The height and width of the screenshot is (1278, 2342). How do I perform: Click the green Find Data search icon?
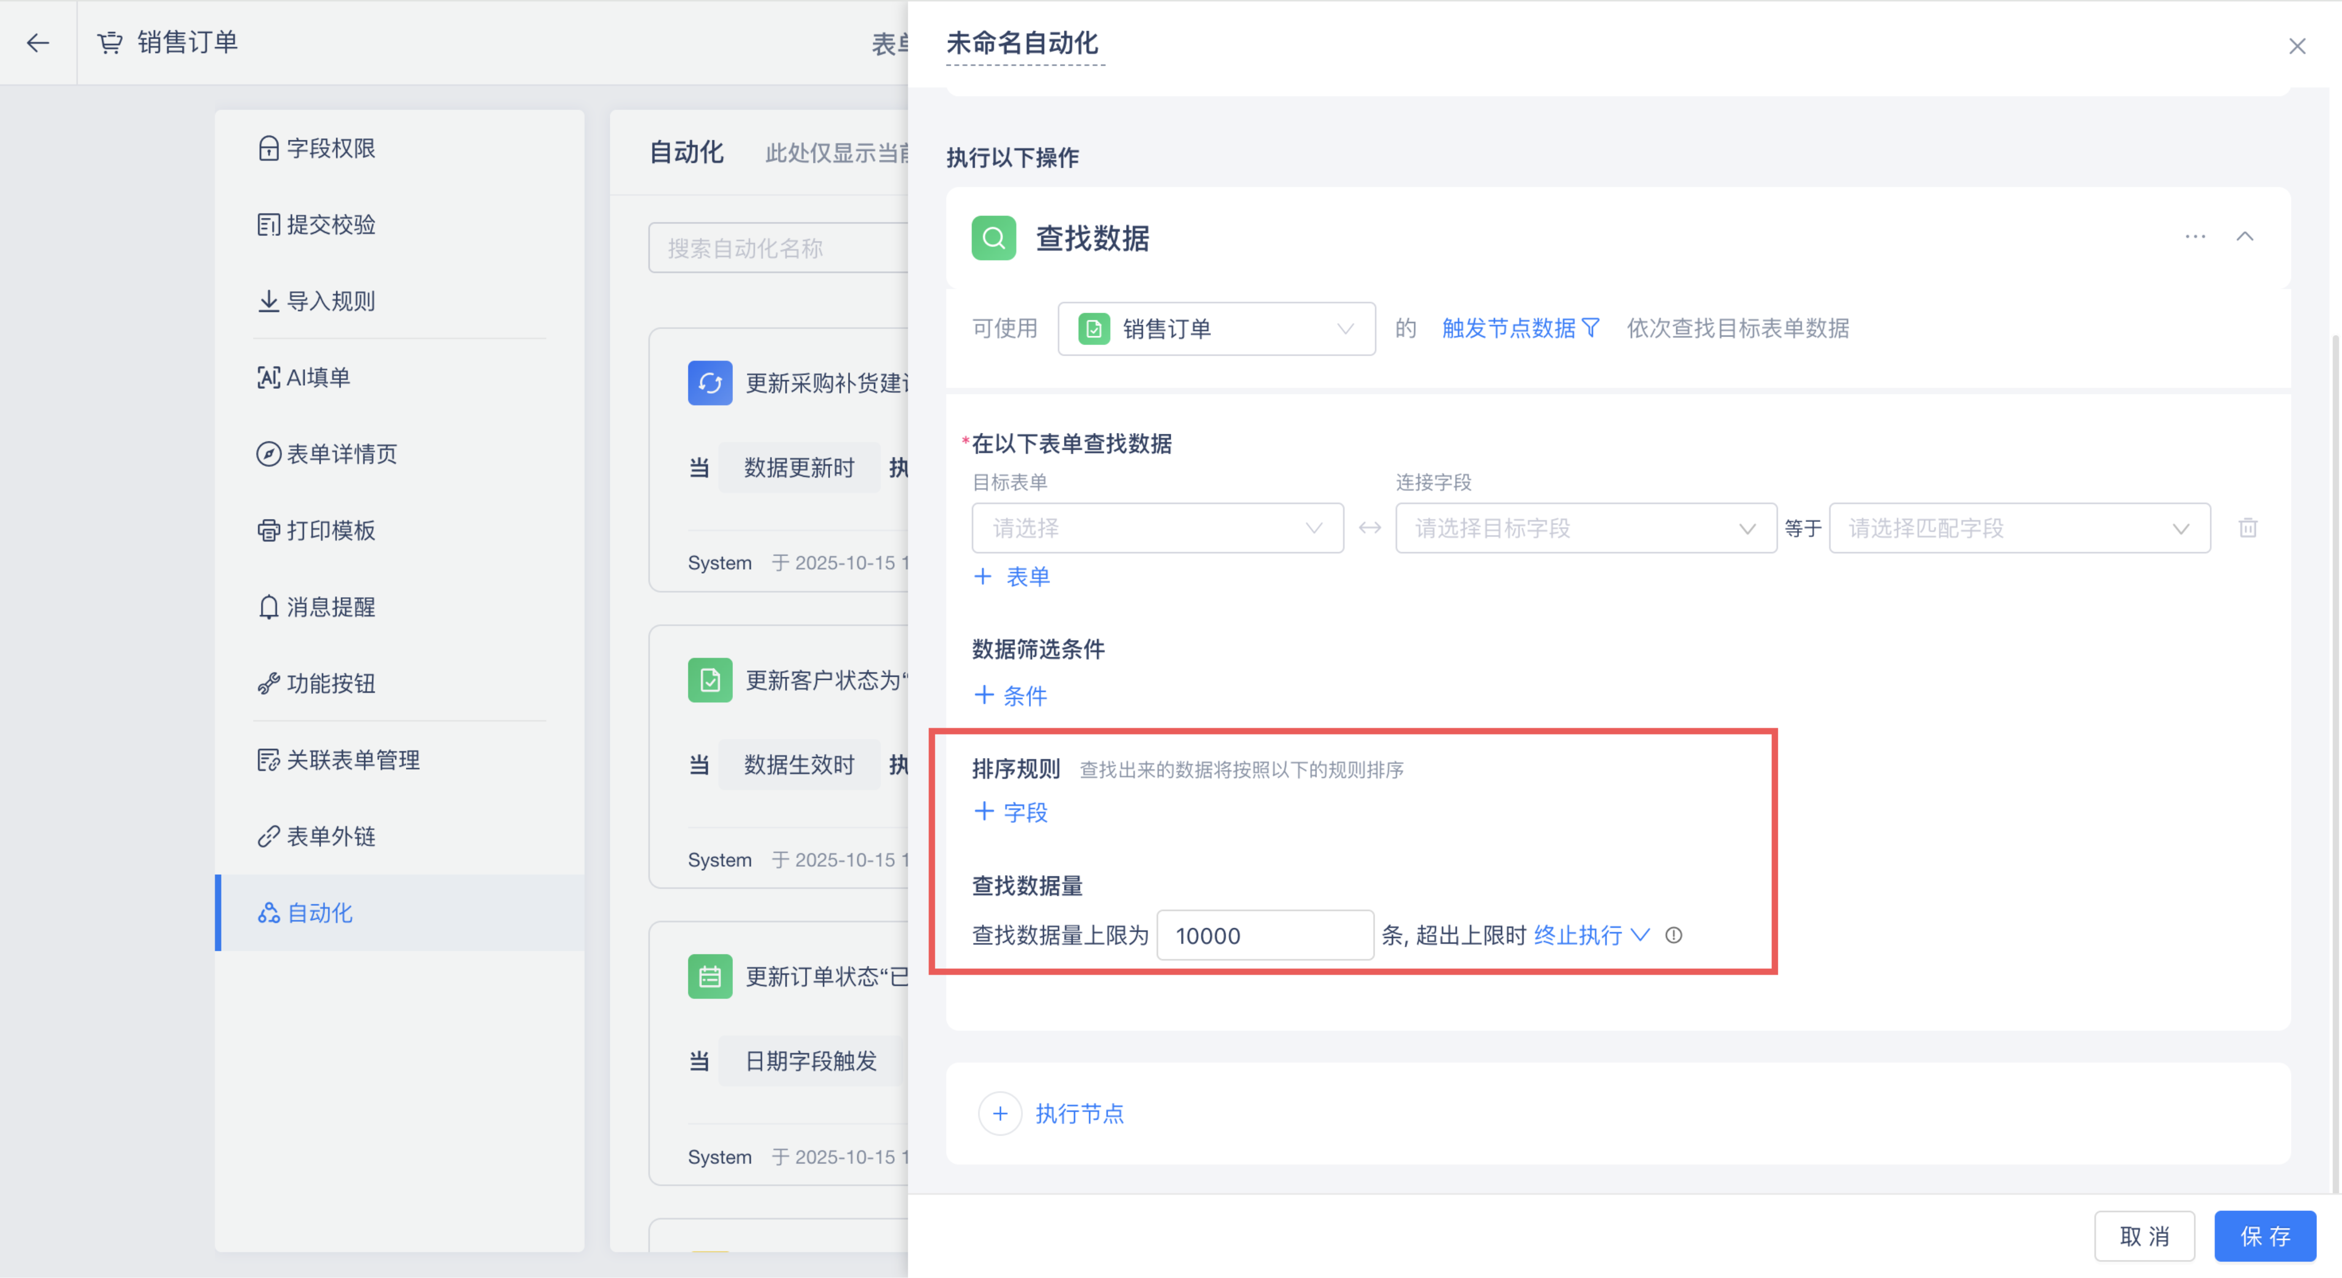tap(993, 238)
